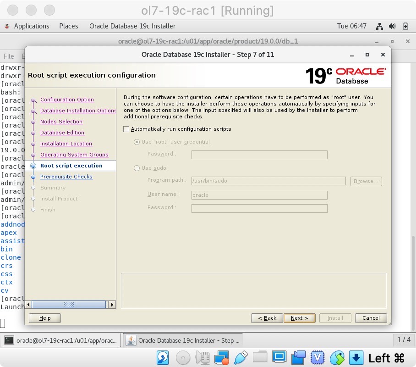
Task: Open installer Help
Action: click(45, 318)
